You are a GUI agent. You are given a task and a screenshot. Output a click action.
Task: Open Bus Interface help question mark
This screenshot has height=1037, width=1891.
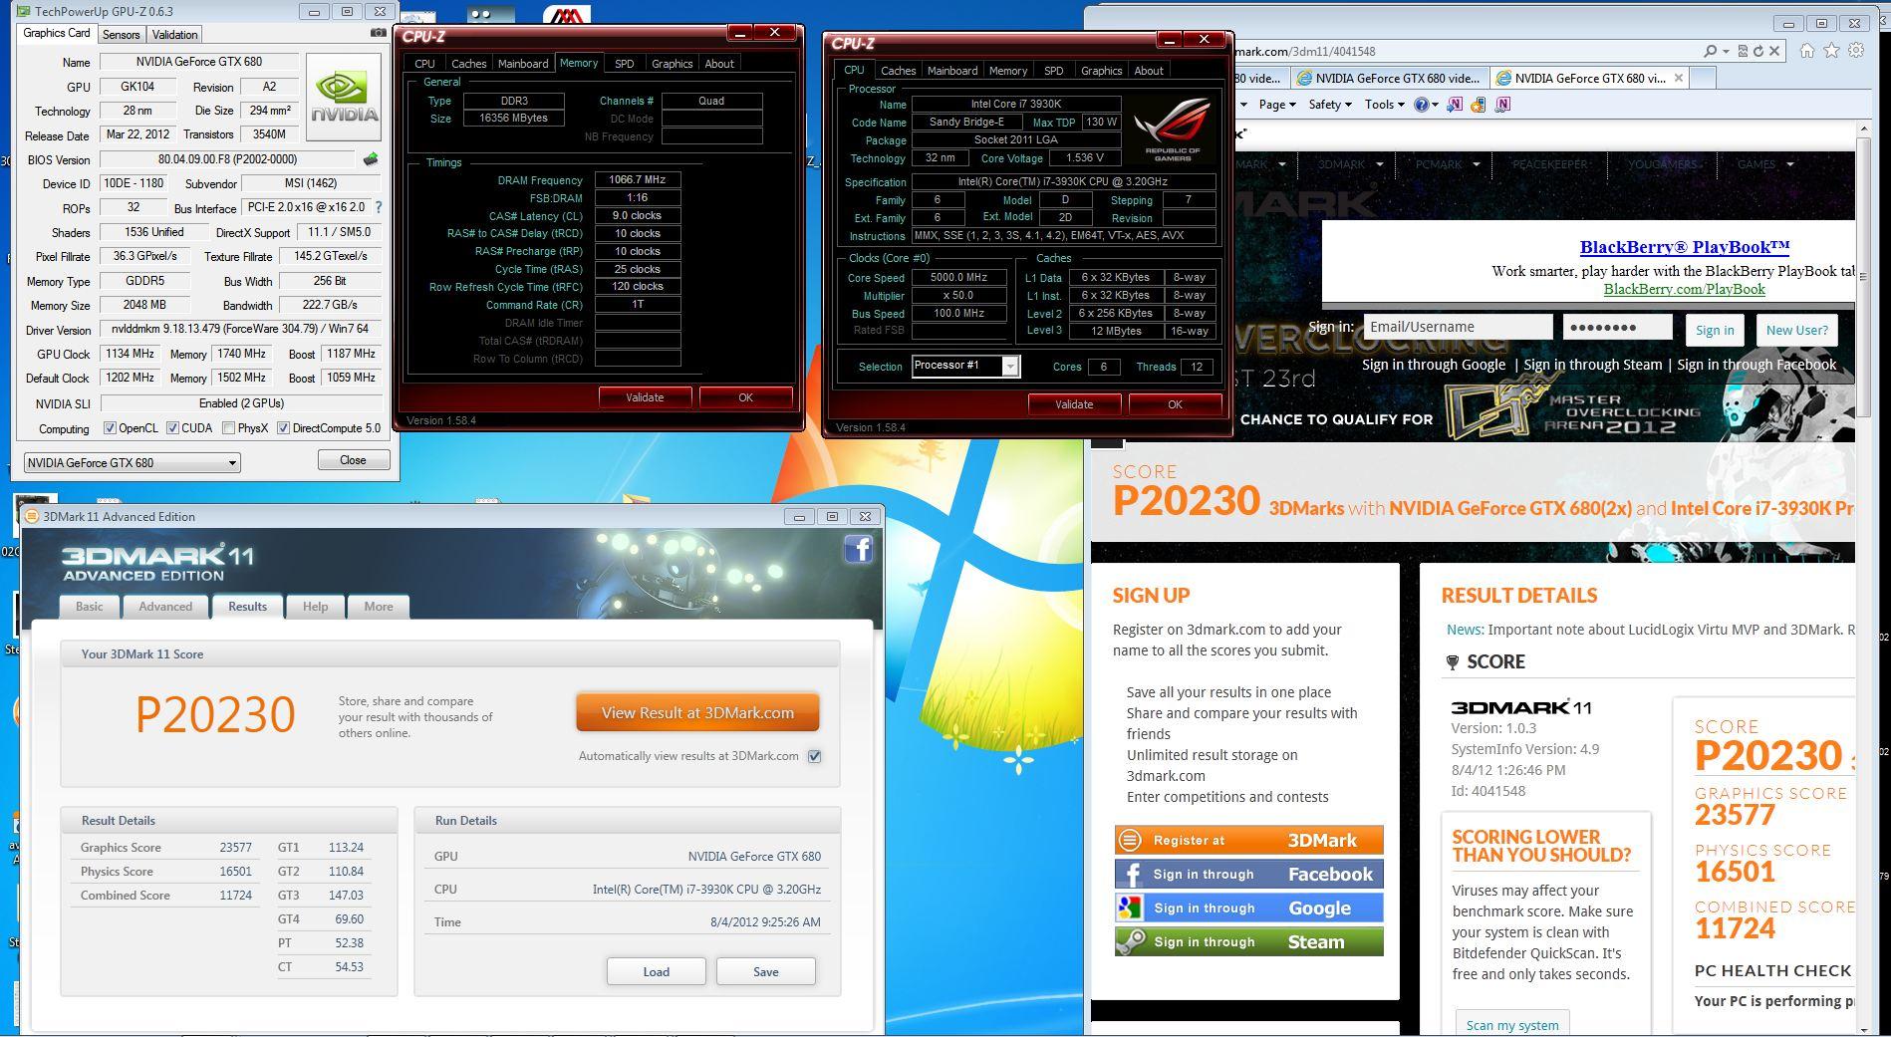(x=379, y=207)
